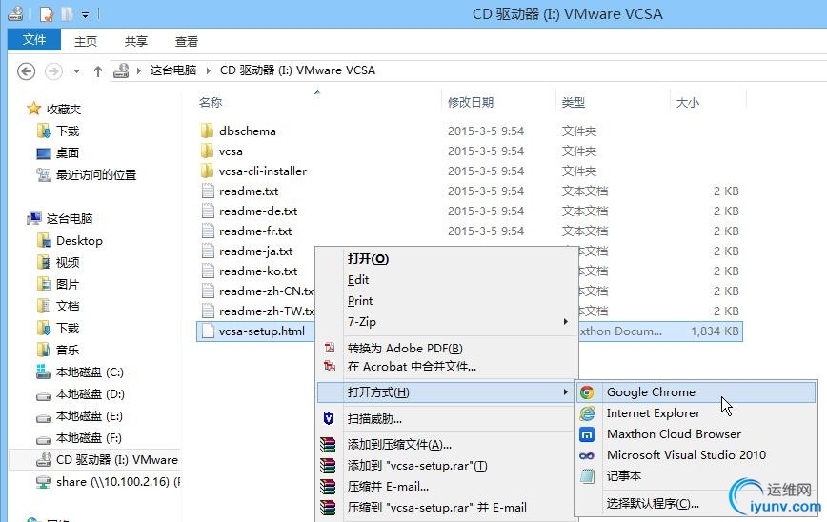
Task: Sort by 名称 column header
Action: (211, 102)
